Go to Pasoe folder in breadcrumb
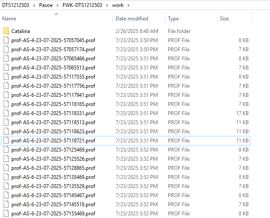The width and height of the screenshot is (270, 218). [x=46, y=5]
